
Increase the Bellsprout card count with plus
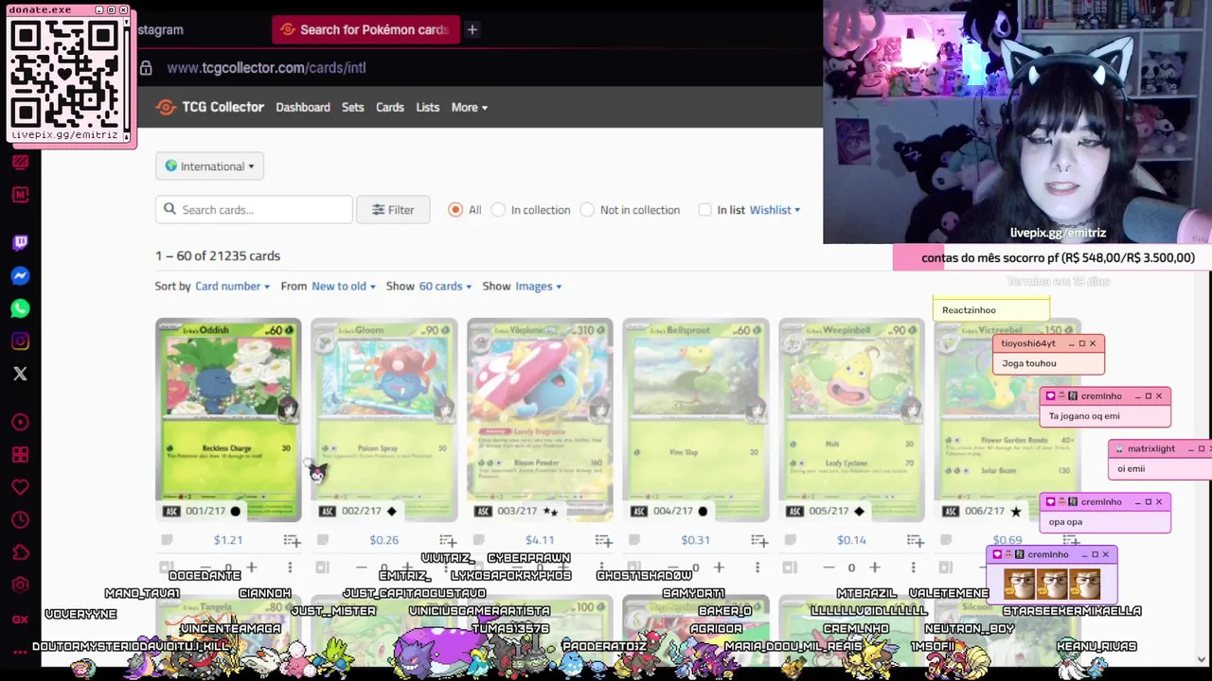pyautogui.click(x=719, y=567)
